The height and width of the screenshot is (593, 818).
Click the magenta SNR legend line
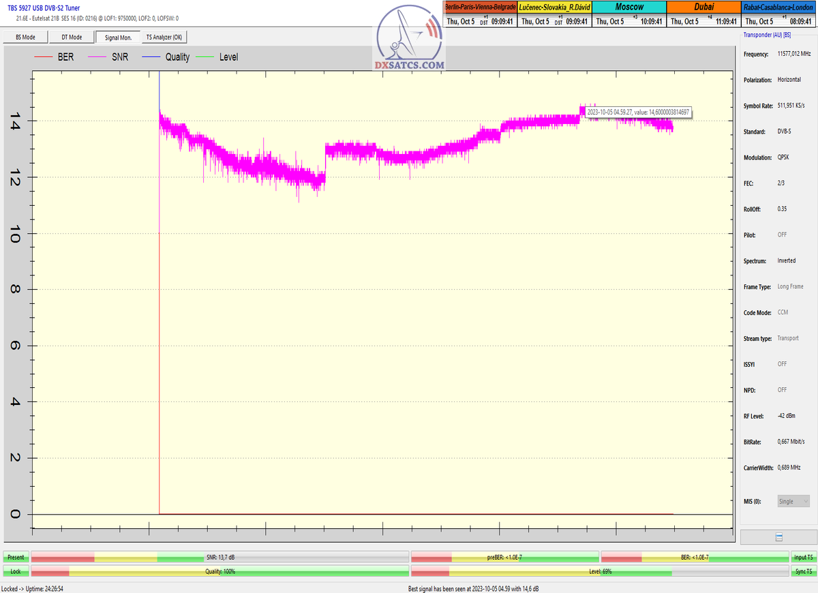pos(97,58)
